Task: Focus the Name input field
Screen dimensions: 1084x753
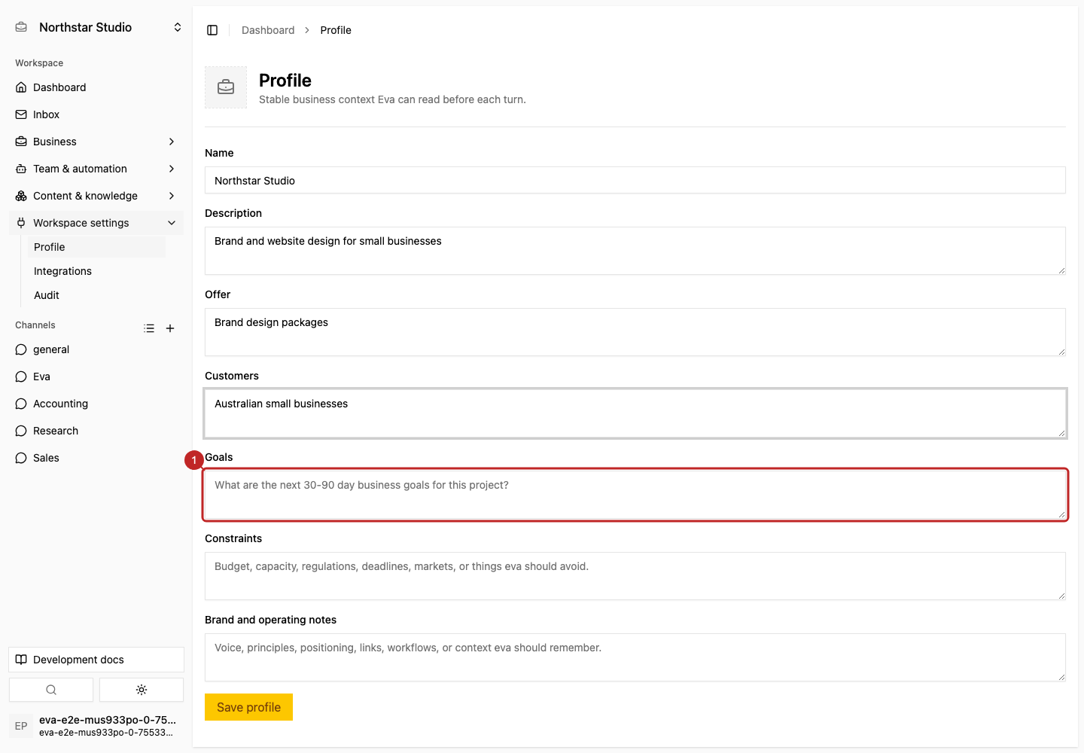Action: (x=635, y=180)
